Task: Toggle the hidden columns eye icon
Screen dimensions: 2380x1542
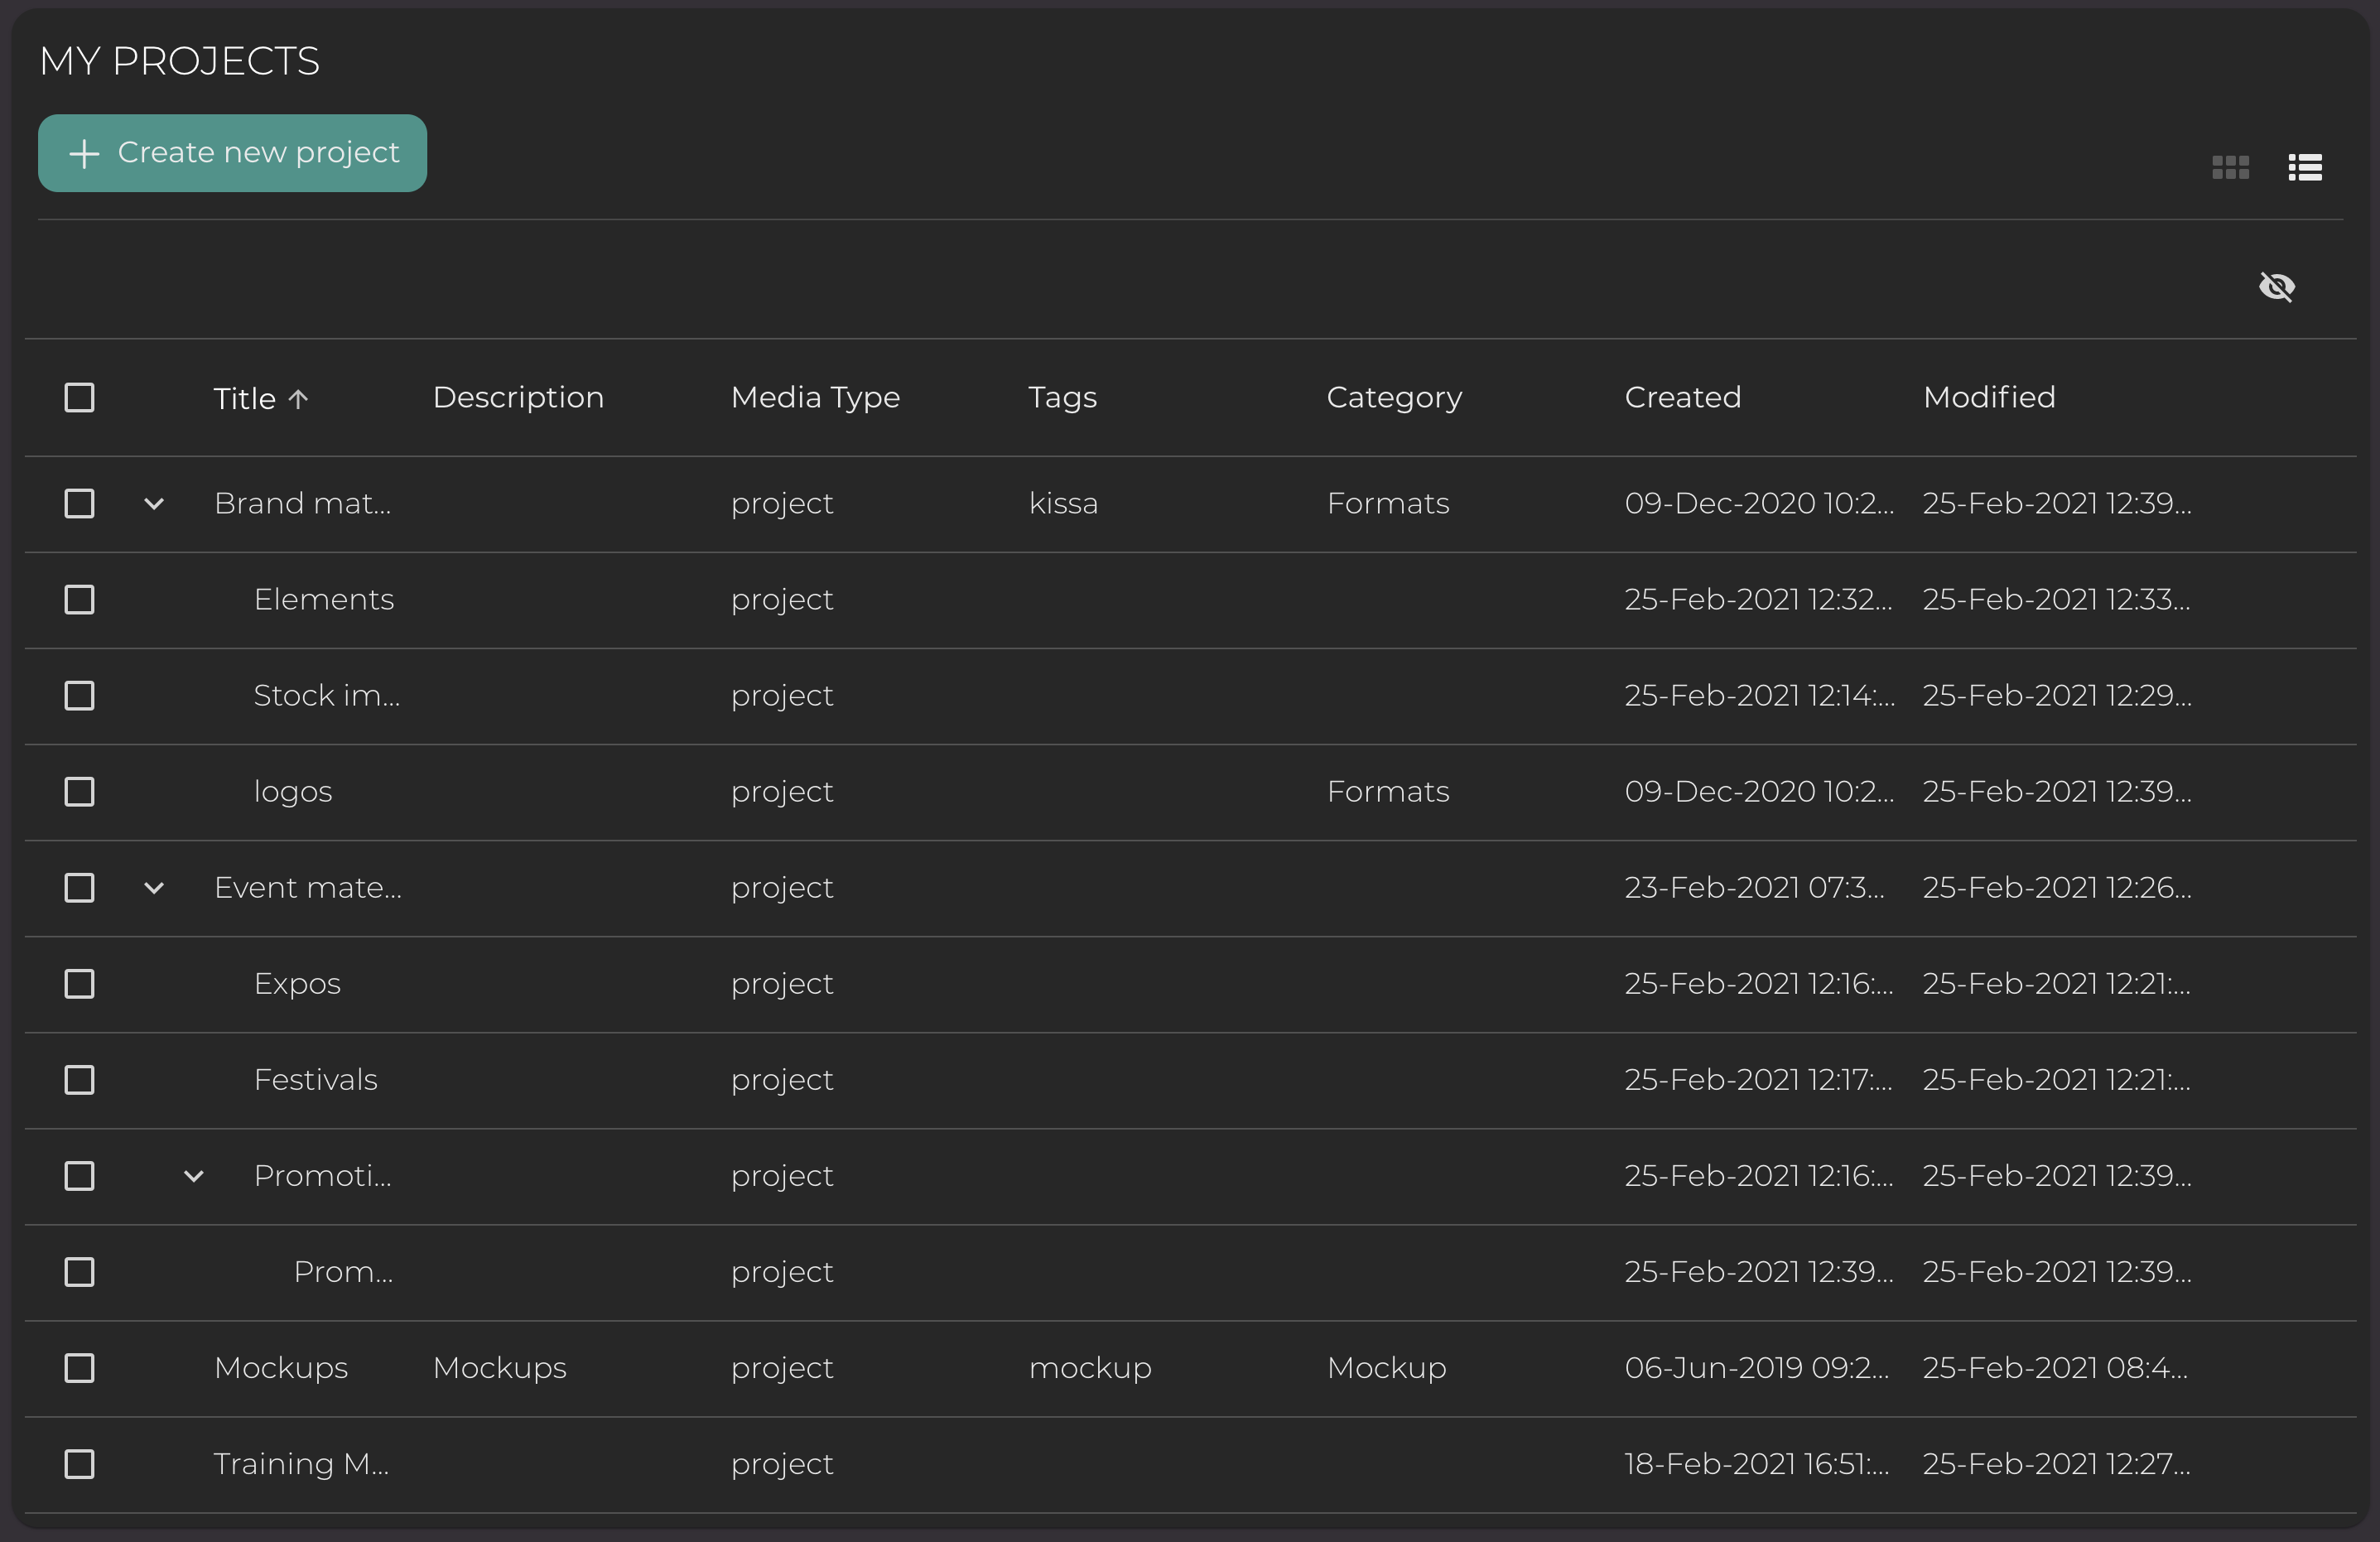Action: [x=2277, y=287]
